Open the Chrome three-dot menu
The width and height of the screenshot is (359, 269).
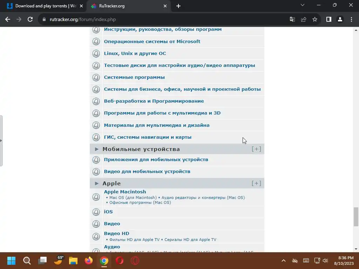[x=351, y=20]
